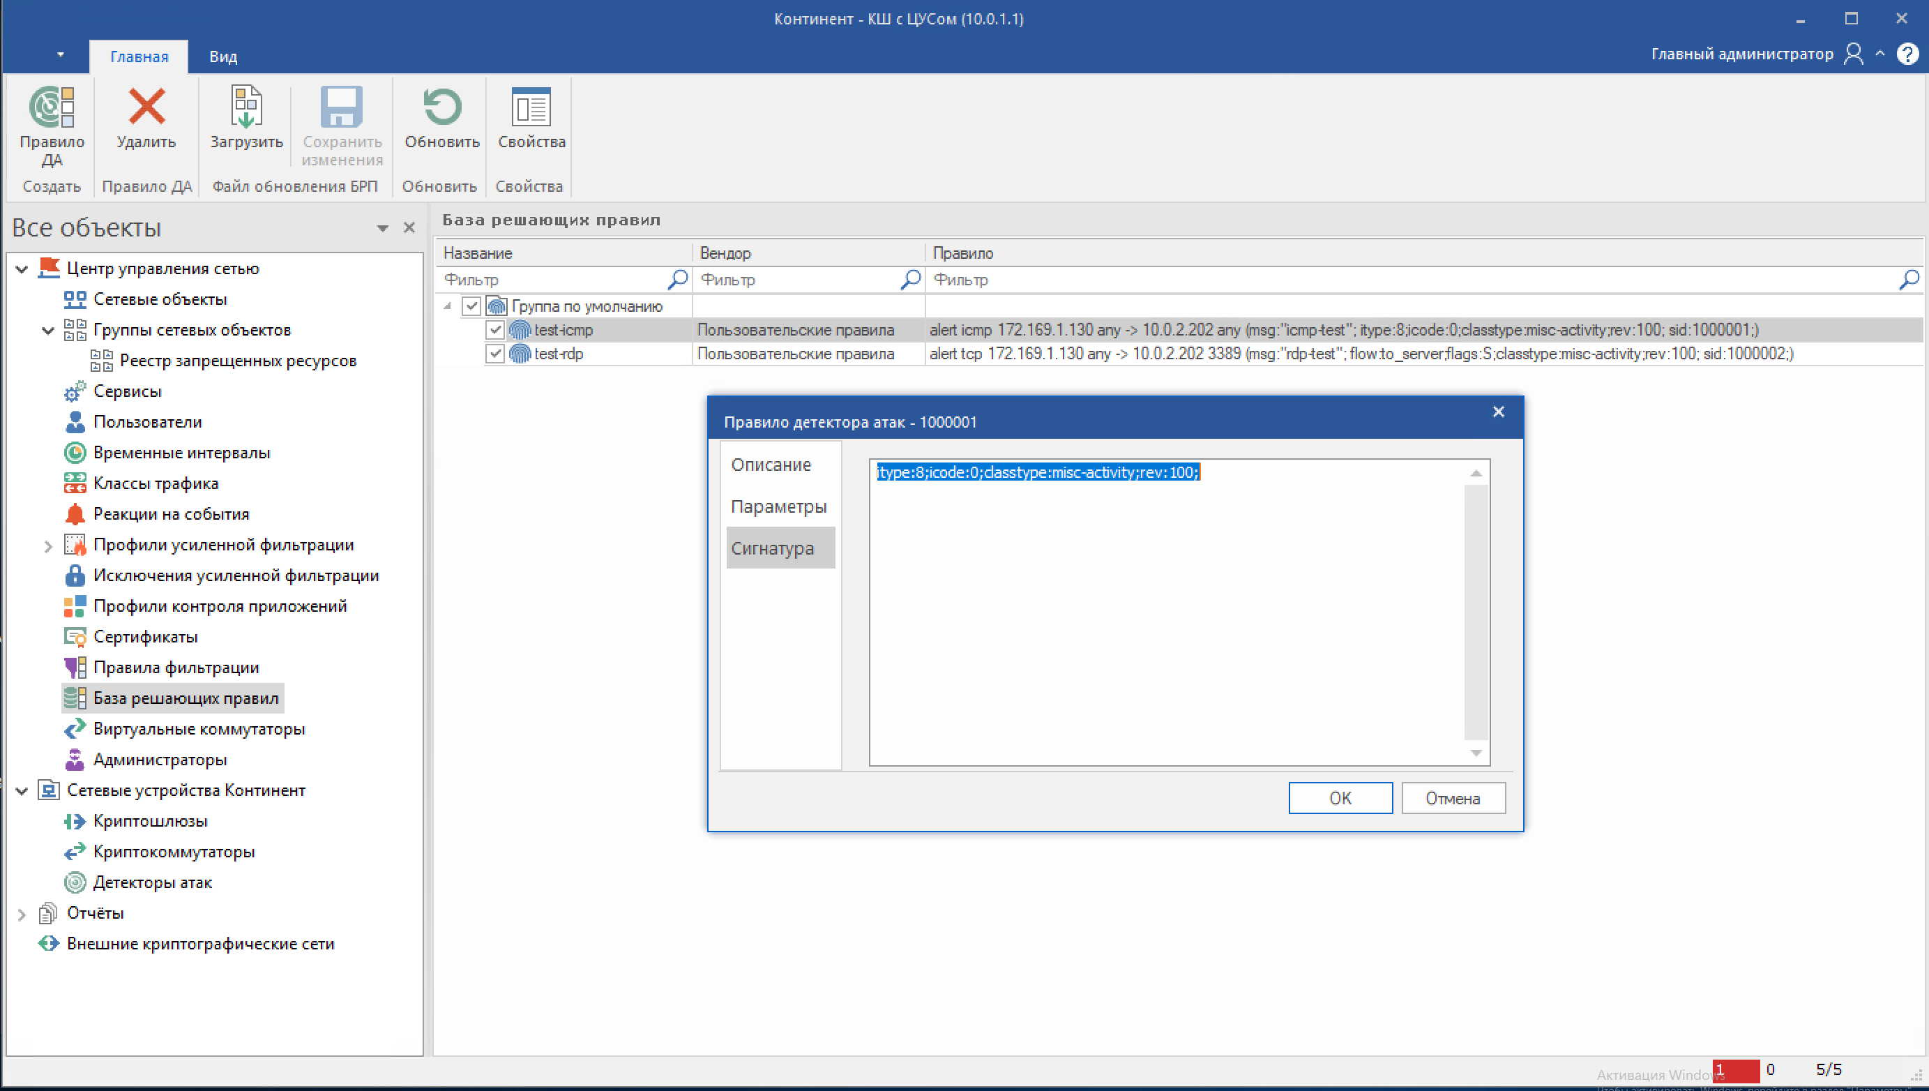Uncheck the test-icmp rule checkbox
The height and width of the screenshot is (1091, 1929).
(494, 330)
